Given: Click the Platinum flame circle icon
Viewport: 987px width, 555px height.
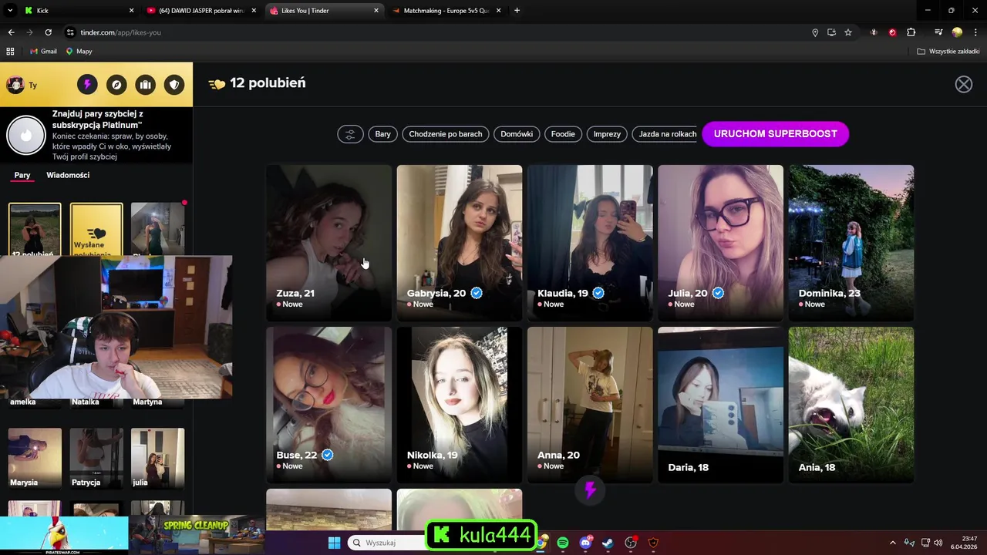Looking at the screenshot, I should pos(26,135).
